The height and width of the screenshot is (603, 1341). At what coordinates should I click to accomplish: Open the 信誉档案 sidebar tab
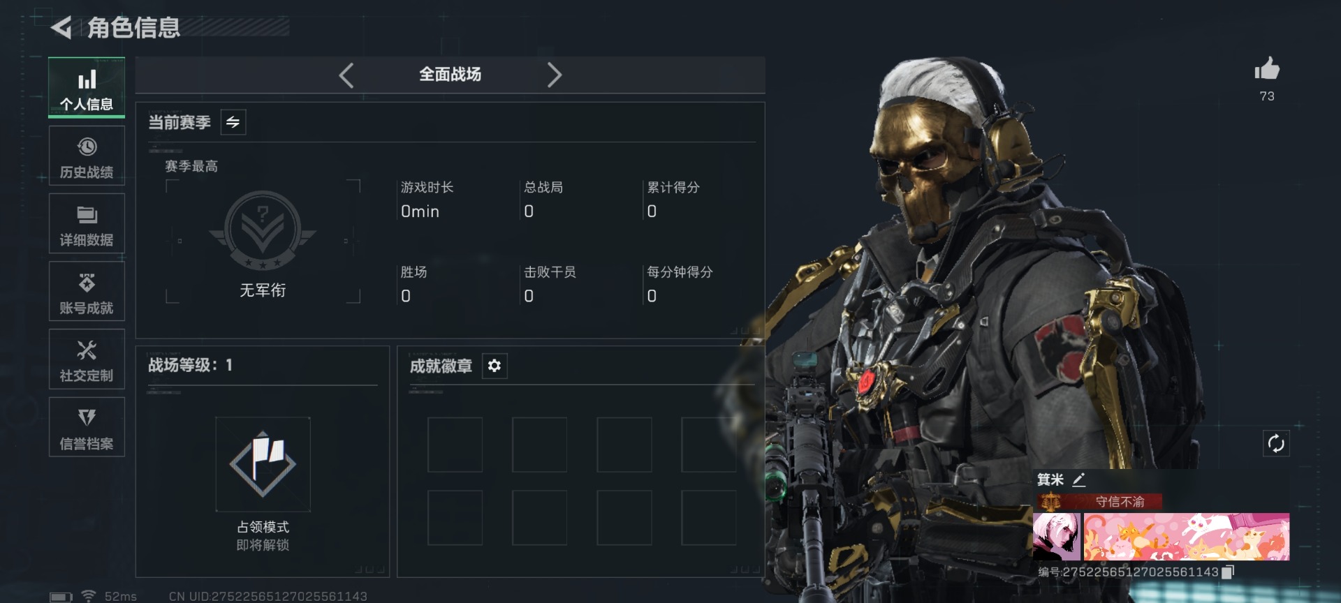(x=87, y=427)
